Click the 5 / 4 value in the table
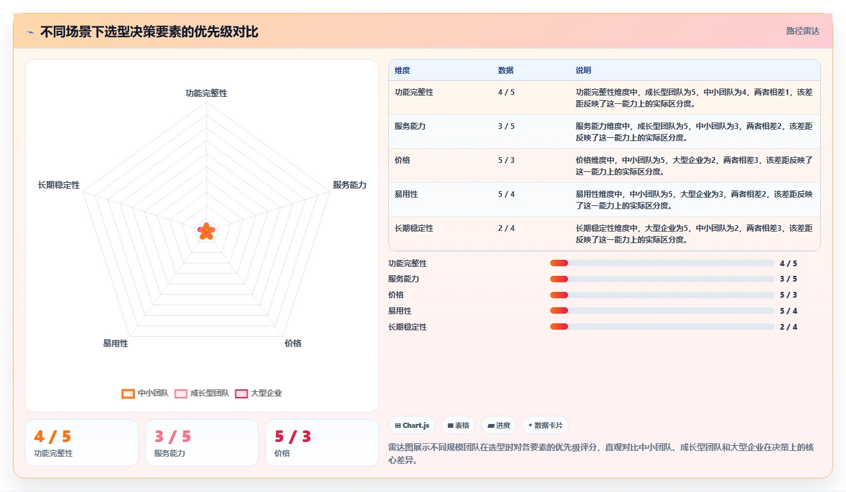Image resolution: width=846 pixels, height=492 pixels. tap(506, 194)
